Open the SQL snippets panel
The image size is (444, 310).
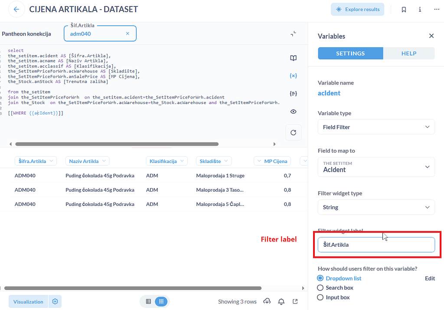click(293, 93)
